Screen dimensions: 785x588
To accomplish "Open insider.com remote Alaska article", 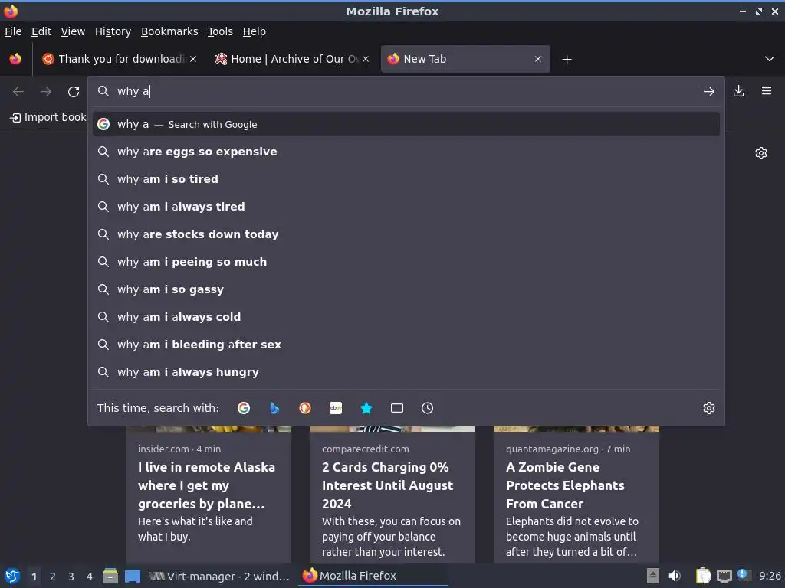I will pos(209,495).
